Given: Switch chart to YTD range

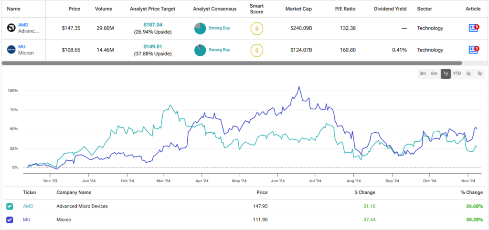Looking at the screenshot, I should [x=457, y=73].
